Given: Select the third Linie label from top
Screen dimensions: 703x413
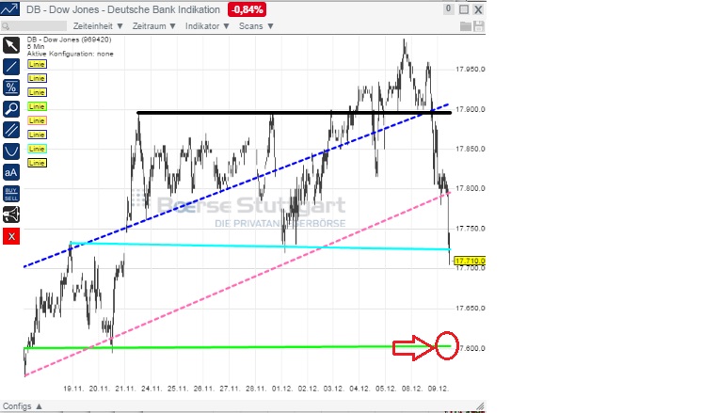Looking at the screenshot, I should point(37,92).
